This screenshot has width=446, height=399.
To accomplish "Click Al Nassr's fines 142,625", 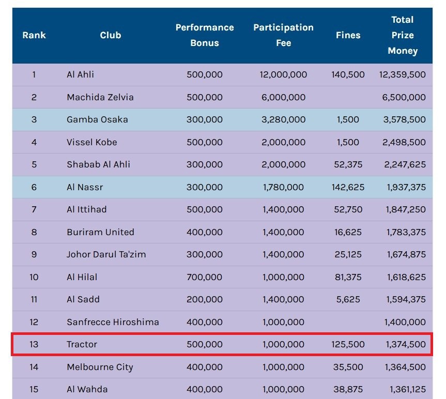I will [348, 187].
